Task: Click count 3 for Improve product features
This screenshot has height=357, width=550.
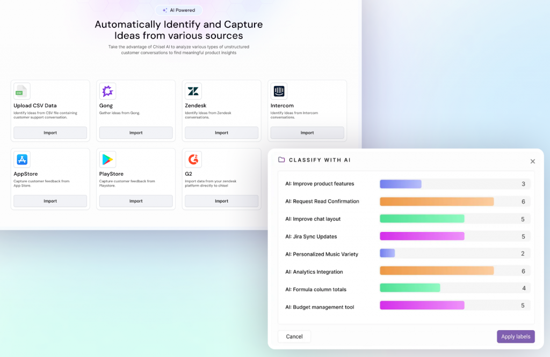Action: (523, 184)
